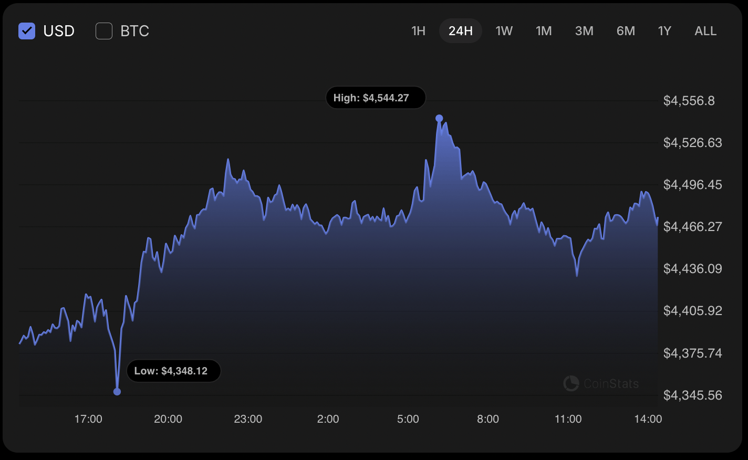The width and height of the screenshot is (748, 460).
Task: Click the Low price marker dot
Action: tap(117, 391)
